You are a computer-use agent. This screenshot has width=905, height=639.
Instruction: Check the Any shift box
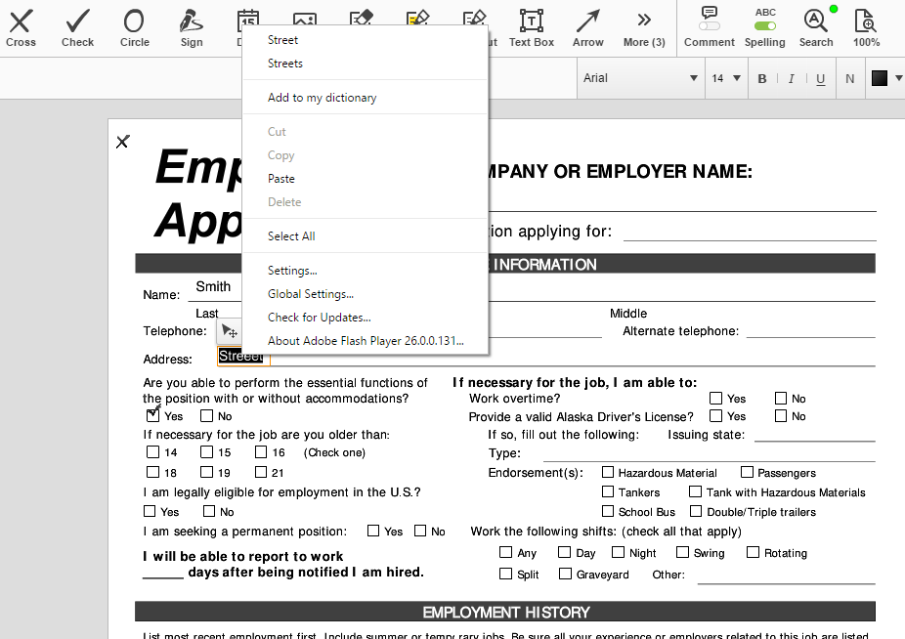[505, 552]
